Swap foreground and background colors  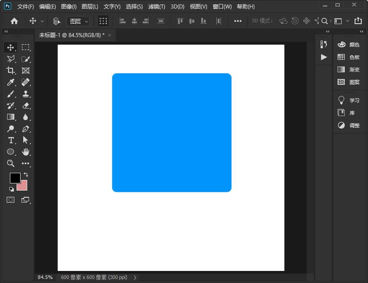26,174
